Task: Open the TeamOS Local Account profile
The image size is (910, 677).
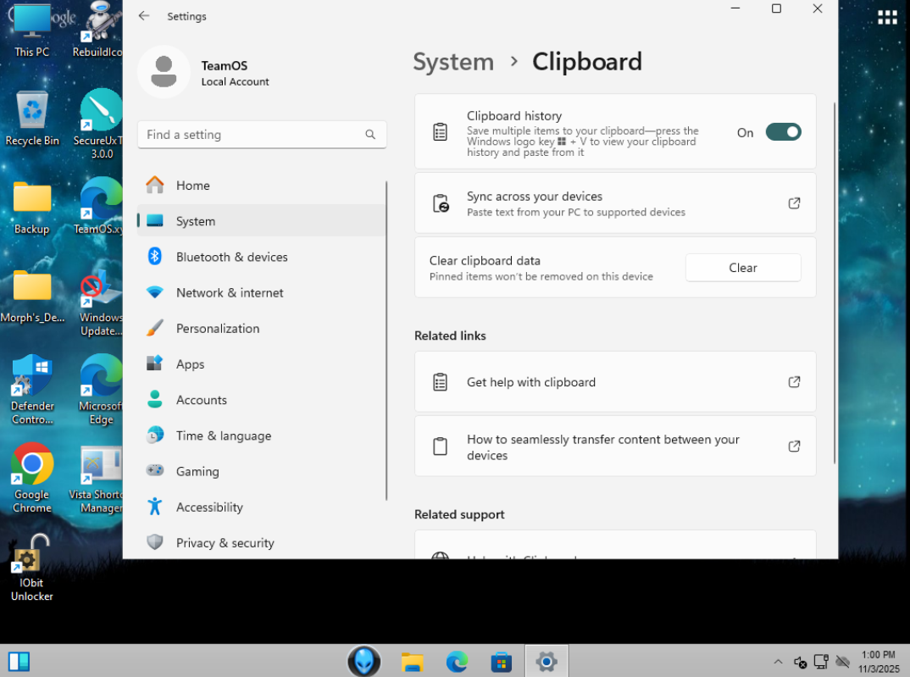Action: click(204, 73)
